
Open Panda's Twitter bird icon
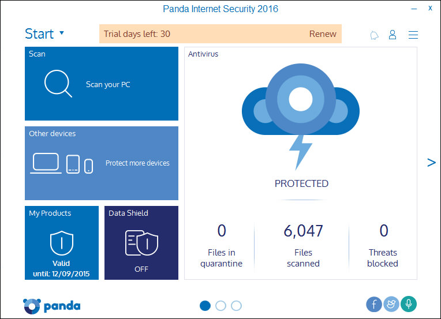click(391, 305)
